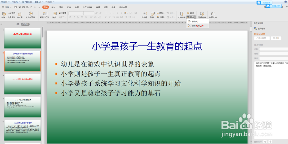
Task: Click the Print Preview icon
Action: pos(27,7)
